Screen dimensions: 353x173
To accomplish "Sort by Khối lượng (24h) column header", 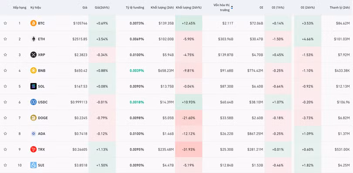I will [x=162, y=7].
